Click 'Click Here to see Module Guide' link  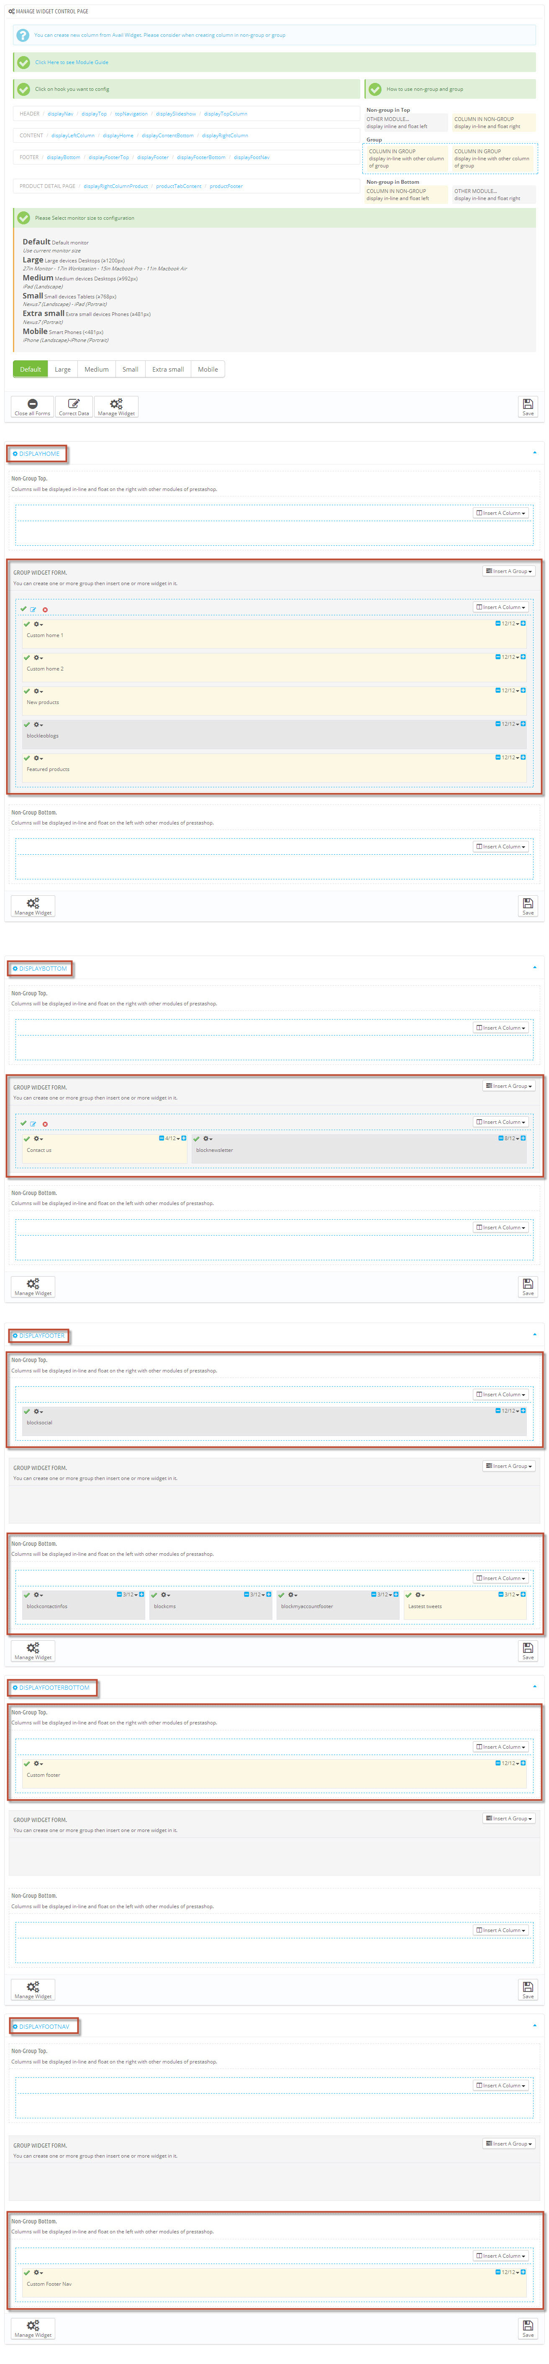coord(72,62)
